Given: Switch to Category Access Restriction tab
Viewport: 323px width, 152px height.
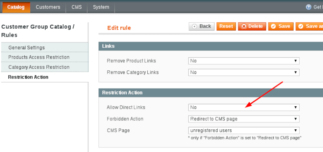Looking at the screenshot, I should pyautogui.click(x=45, y=67).
